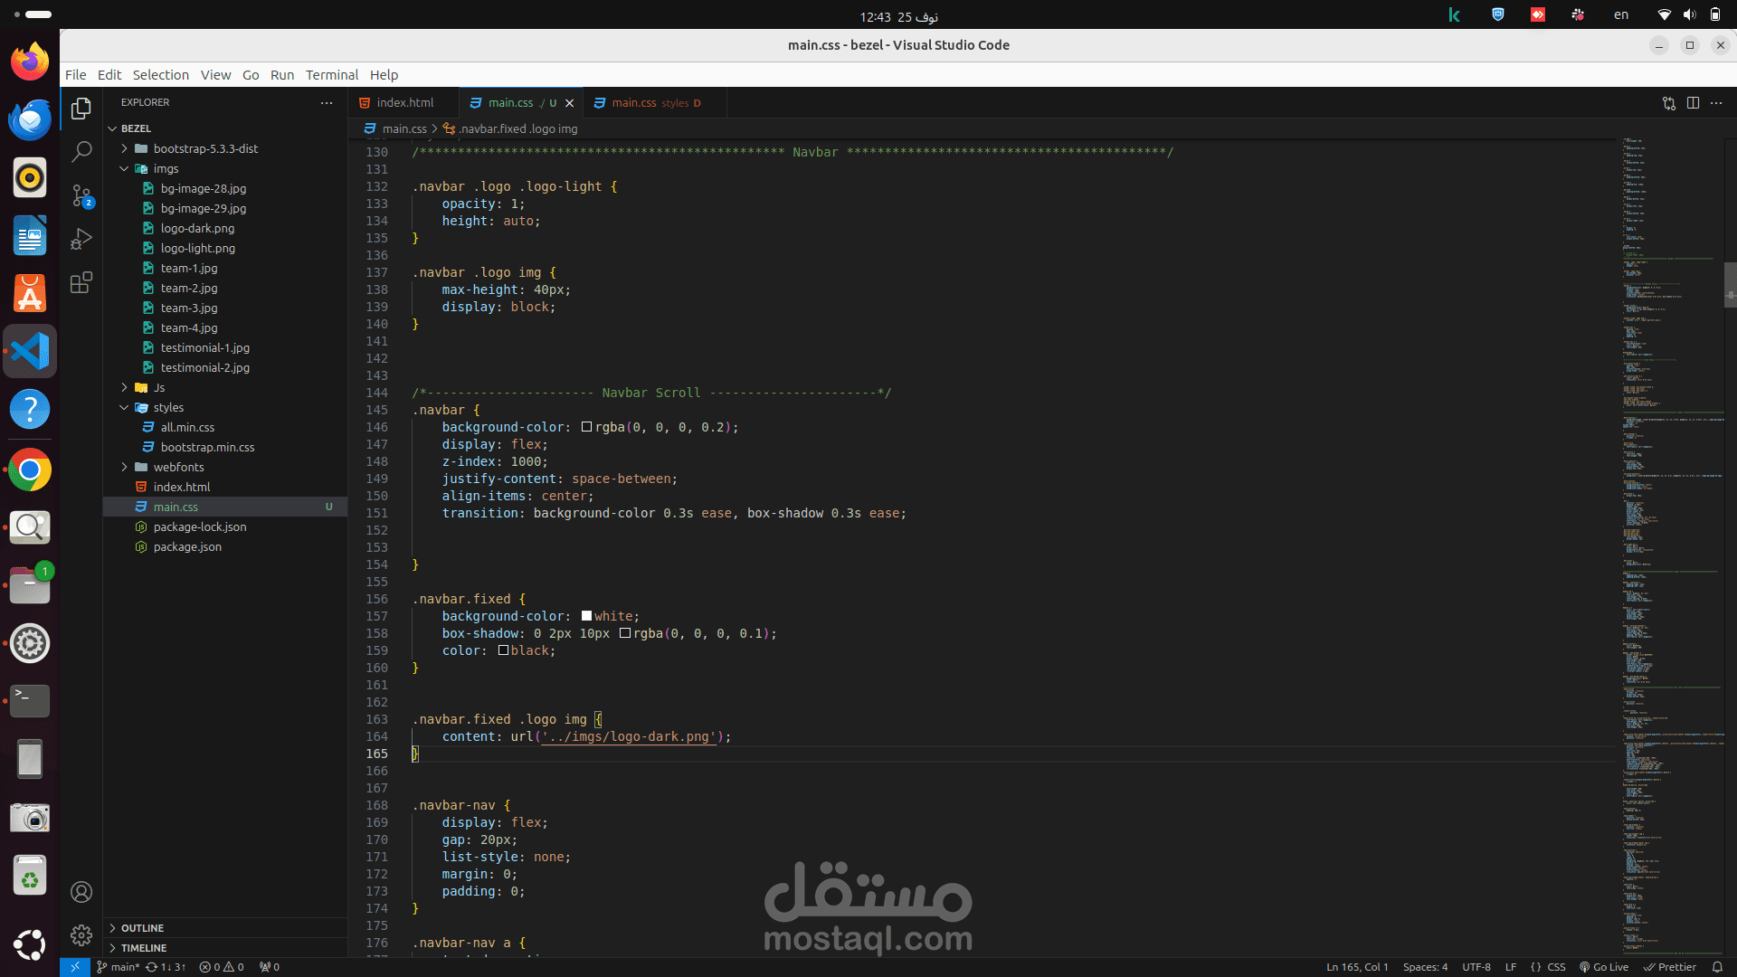The width and height of the screenshot is (1737, 977).
Task: Open the Search view in activity bar
Action: click(81, 151)
